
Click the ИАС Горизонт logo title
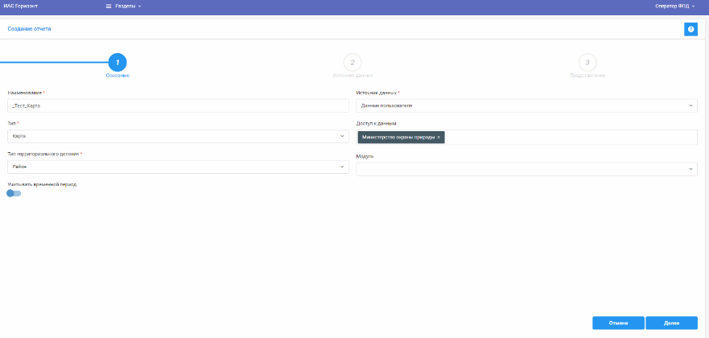tap(21, 6)
